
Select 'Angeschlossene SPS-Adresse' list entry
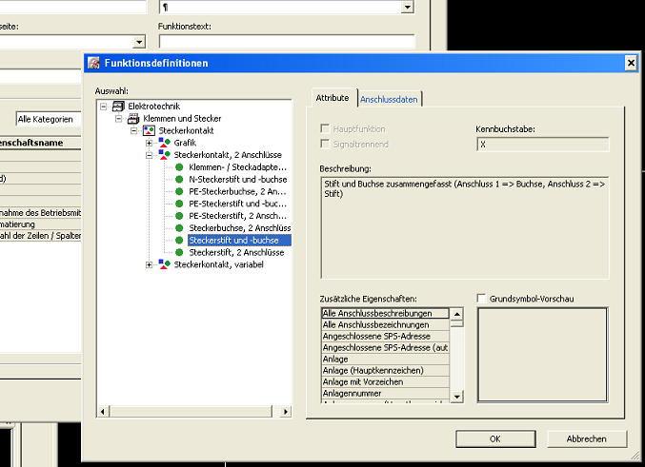[385, 336]
